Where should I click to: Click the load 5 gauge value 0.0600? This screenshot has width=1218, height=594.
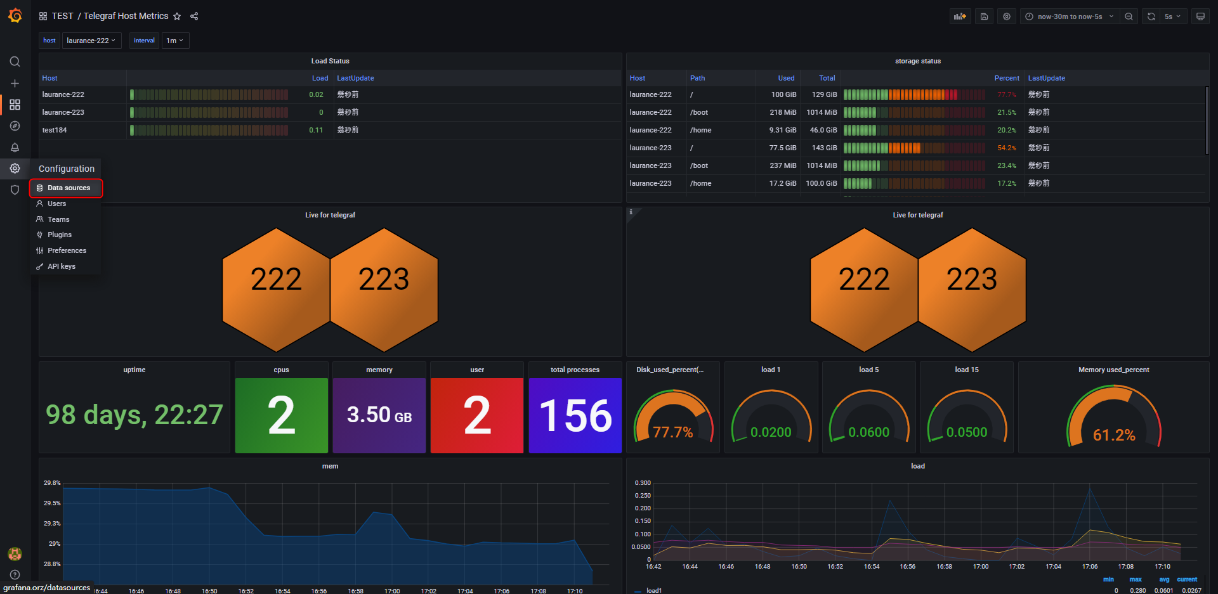(x=868, y=432)
